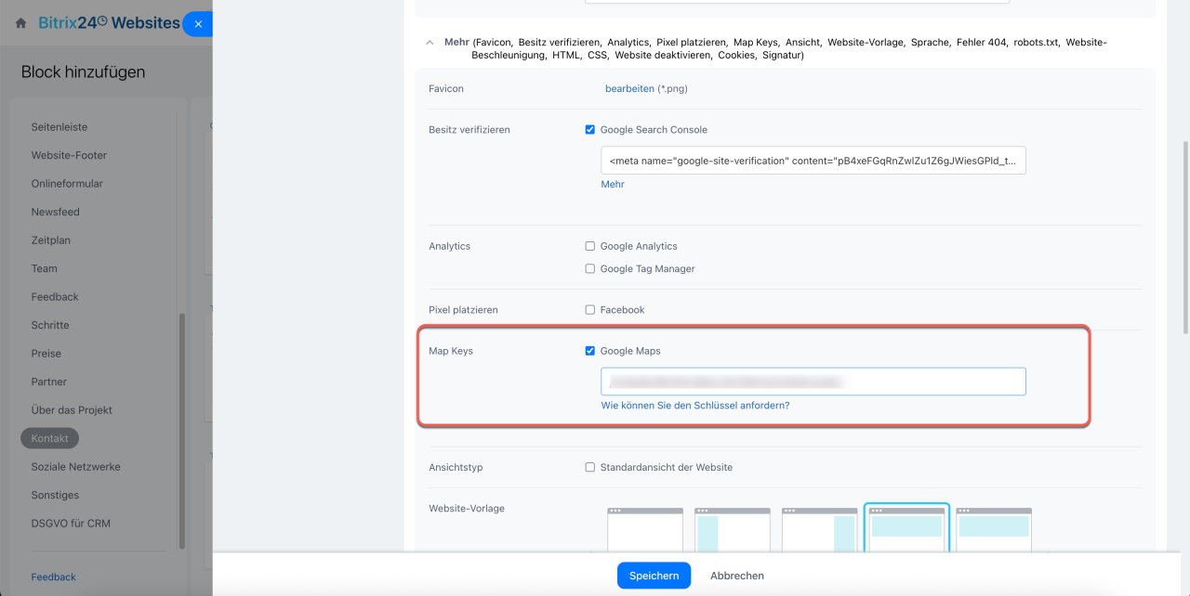Open 'Wie können Sie den Schlüssel anfordern?' link
The height and width of the screenshot is (596, 1190).
pyautogui.click(x=694, y=406)
